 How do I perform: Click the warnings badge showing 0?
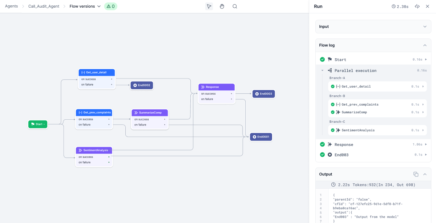[x=110, y=6]
